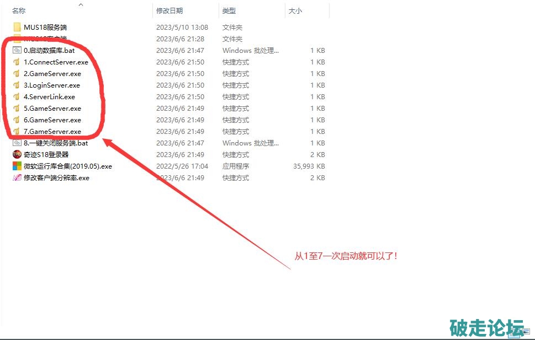Click the 3.LoginServer.exe shortcut icon
Viewport: 535px width, 340px height.
click(17, 85)
